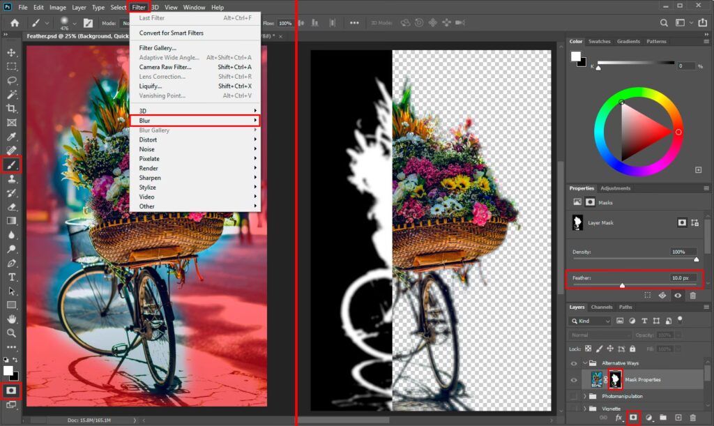This screenshot has height=426, width=714.
Task: Open the Blur submenu
Action: point(195,121)
